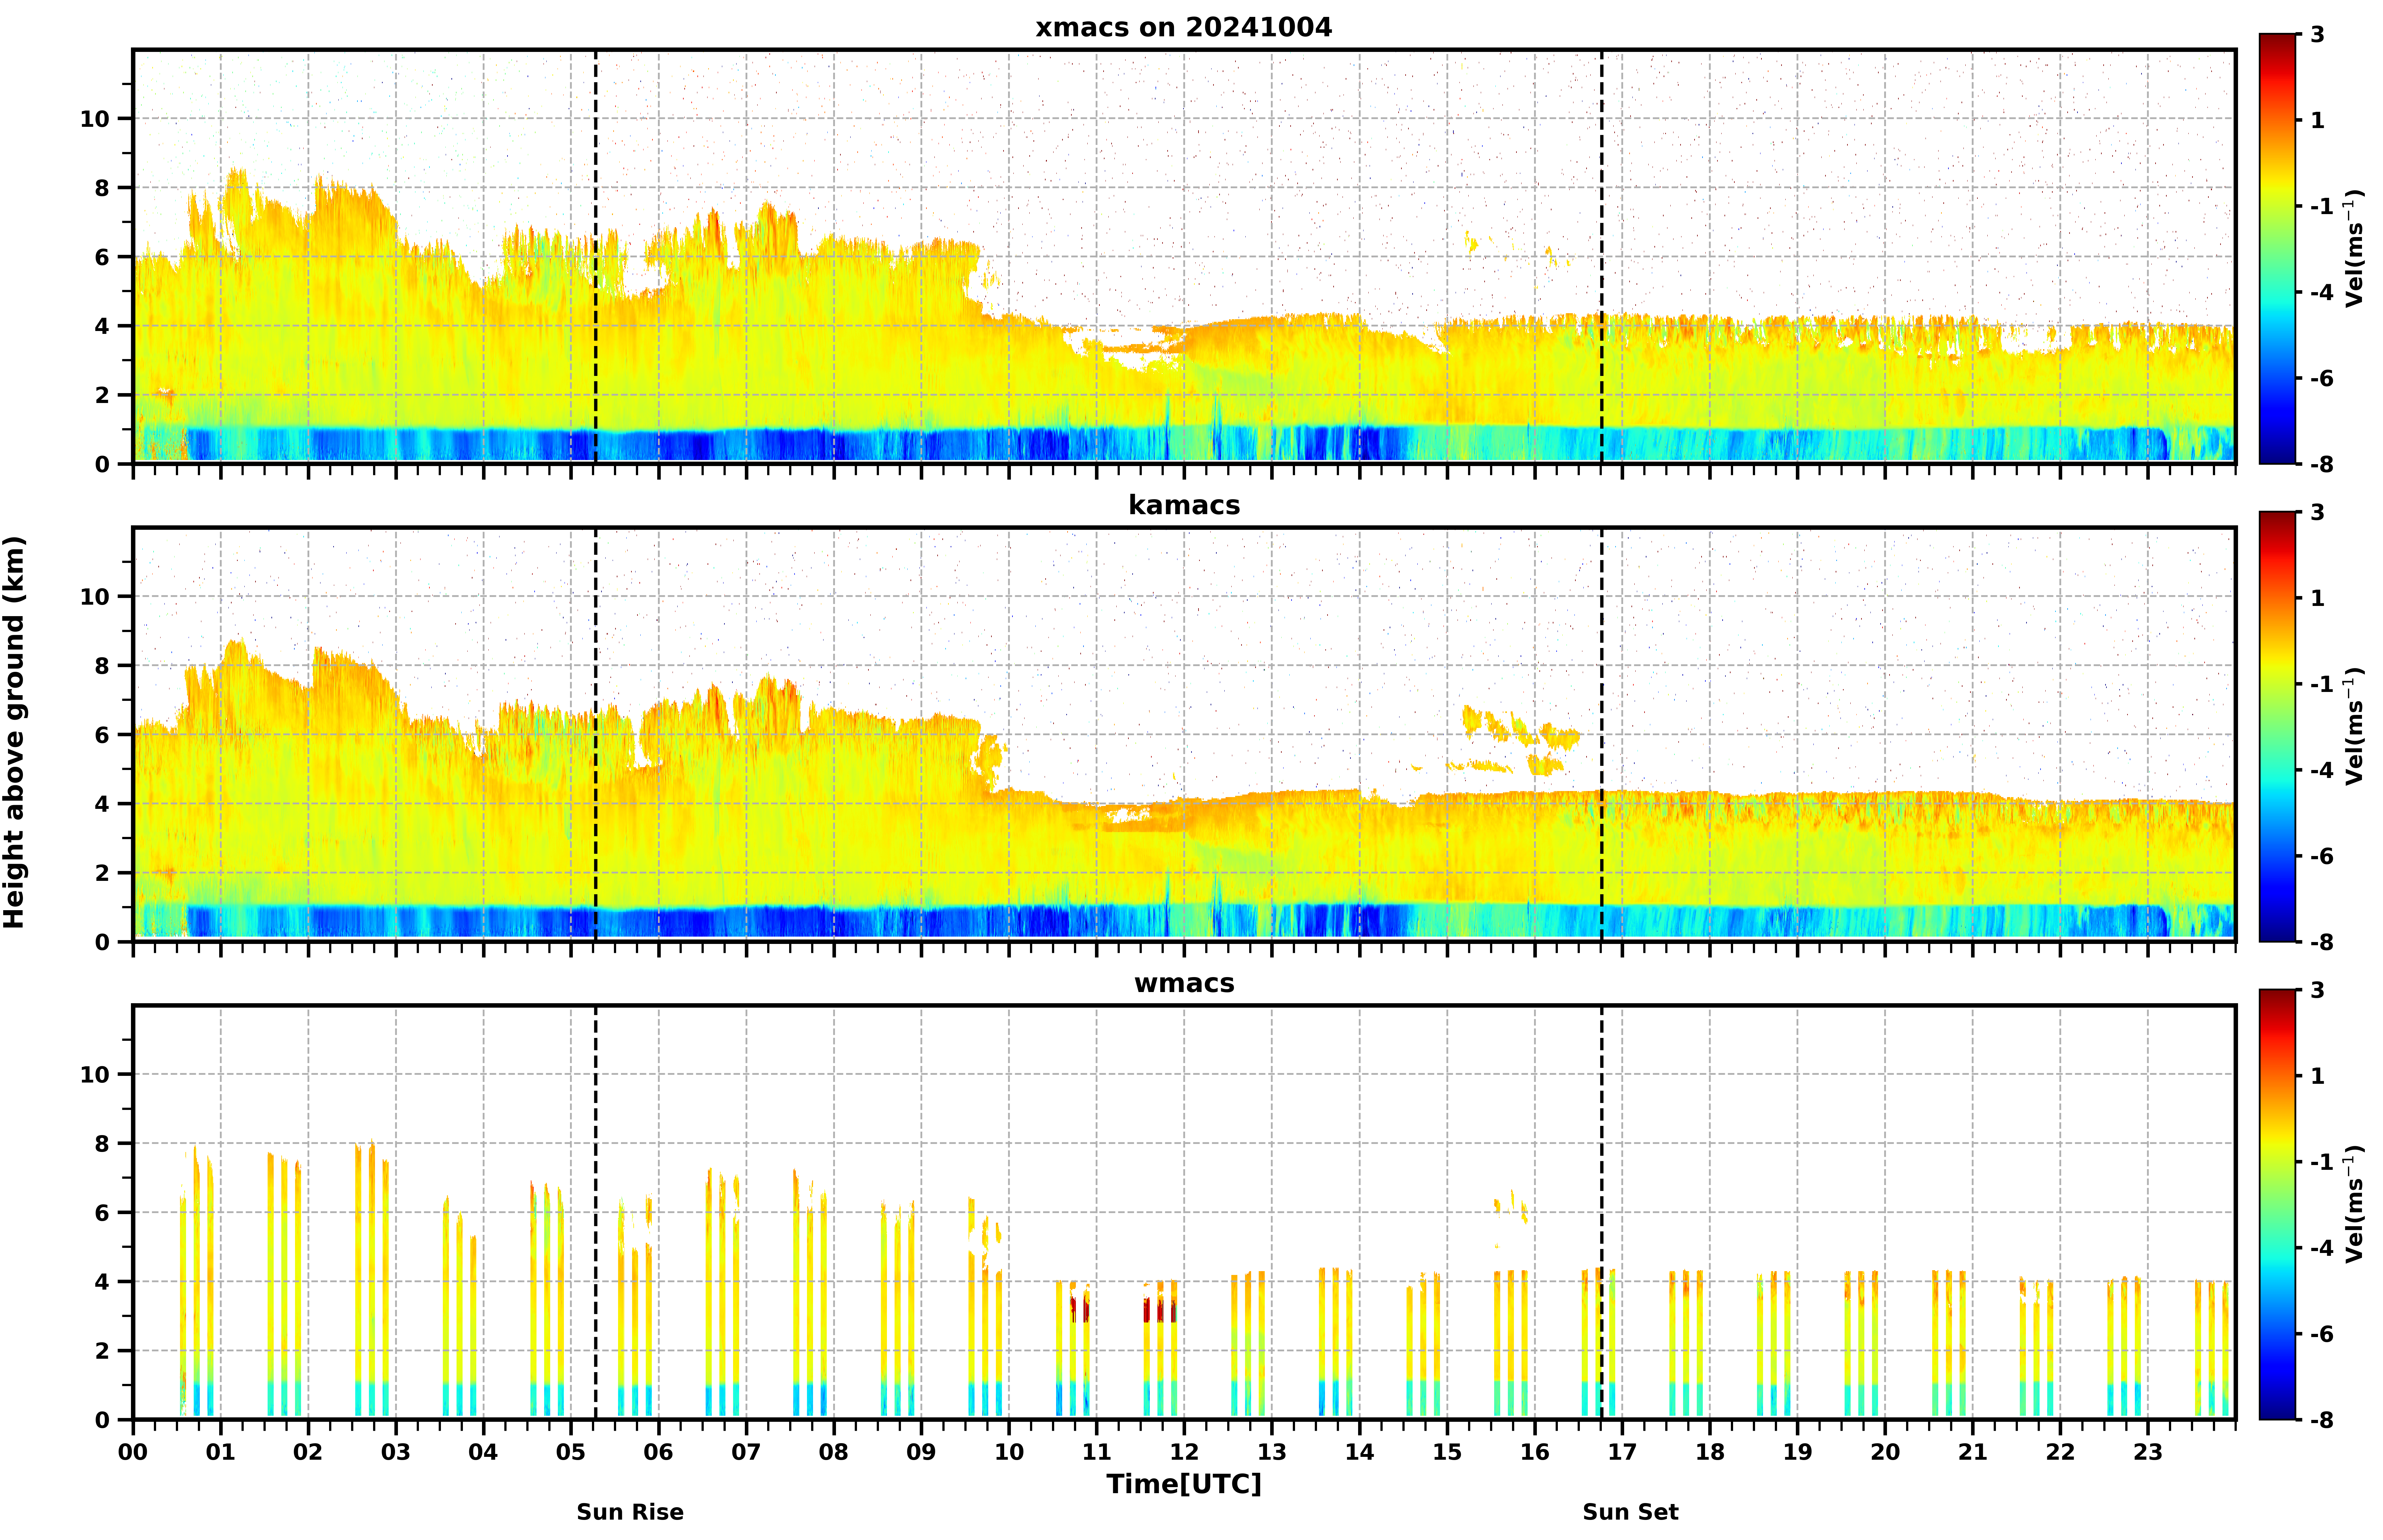Click the "10" height tick in xmacs panel

[95, 119]
